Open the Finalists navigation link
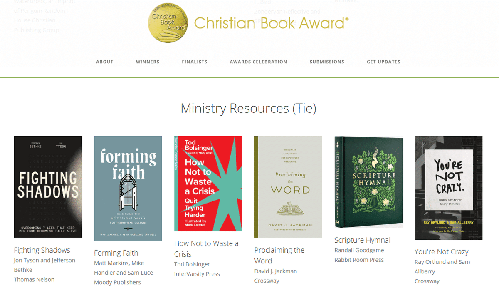The width and height of the screenshot is (499, 298). click(195, 62)
